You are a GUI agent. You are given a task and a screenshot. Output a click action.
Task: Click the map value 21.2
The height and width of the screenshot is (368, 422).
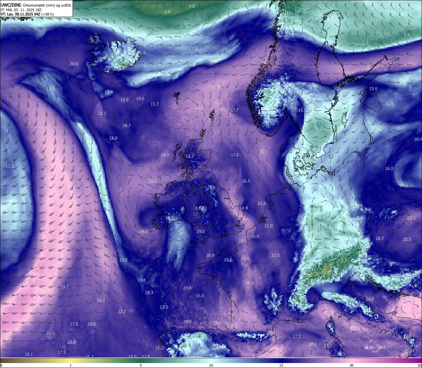click(159, 348)
